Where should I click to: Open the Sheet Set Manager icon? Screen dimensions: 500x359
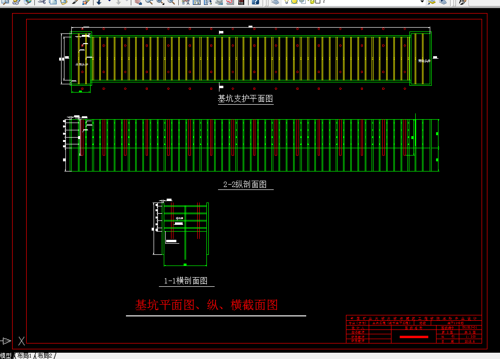pyautogui.click(x=219, y=1)
